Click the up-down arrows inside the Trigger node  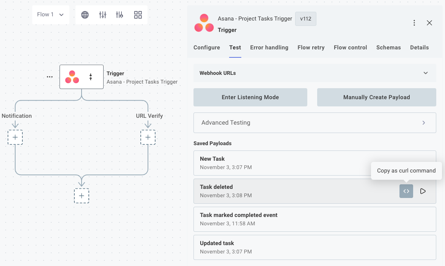pos(91,76)
